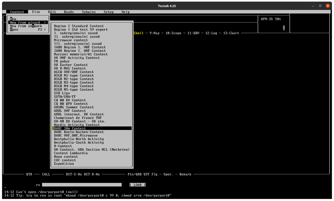Select OK VHF Activity Contest

tap(92, 58)
